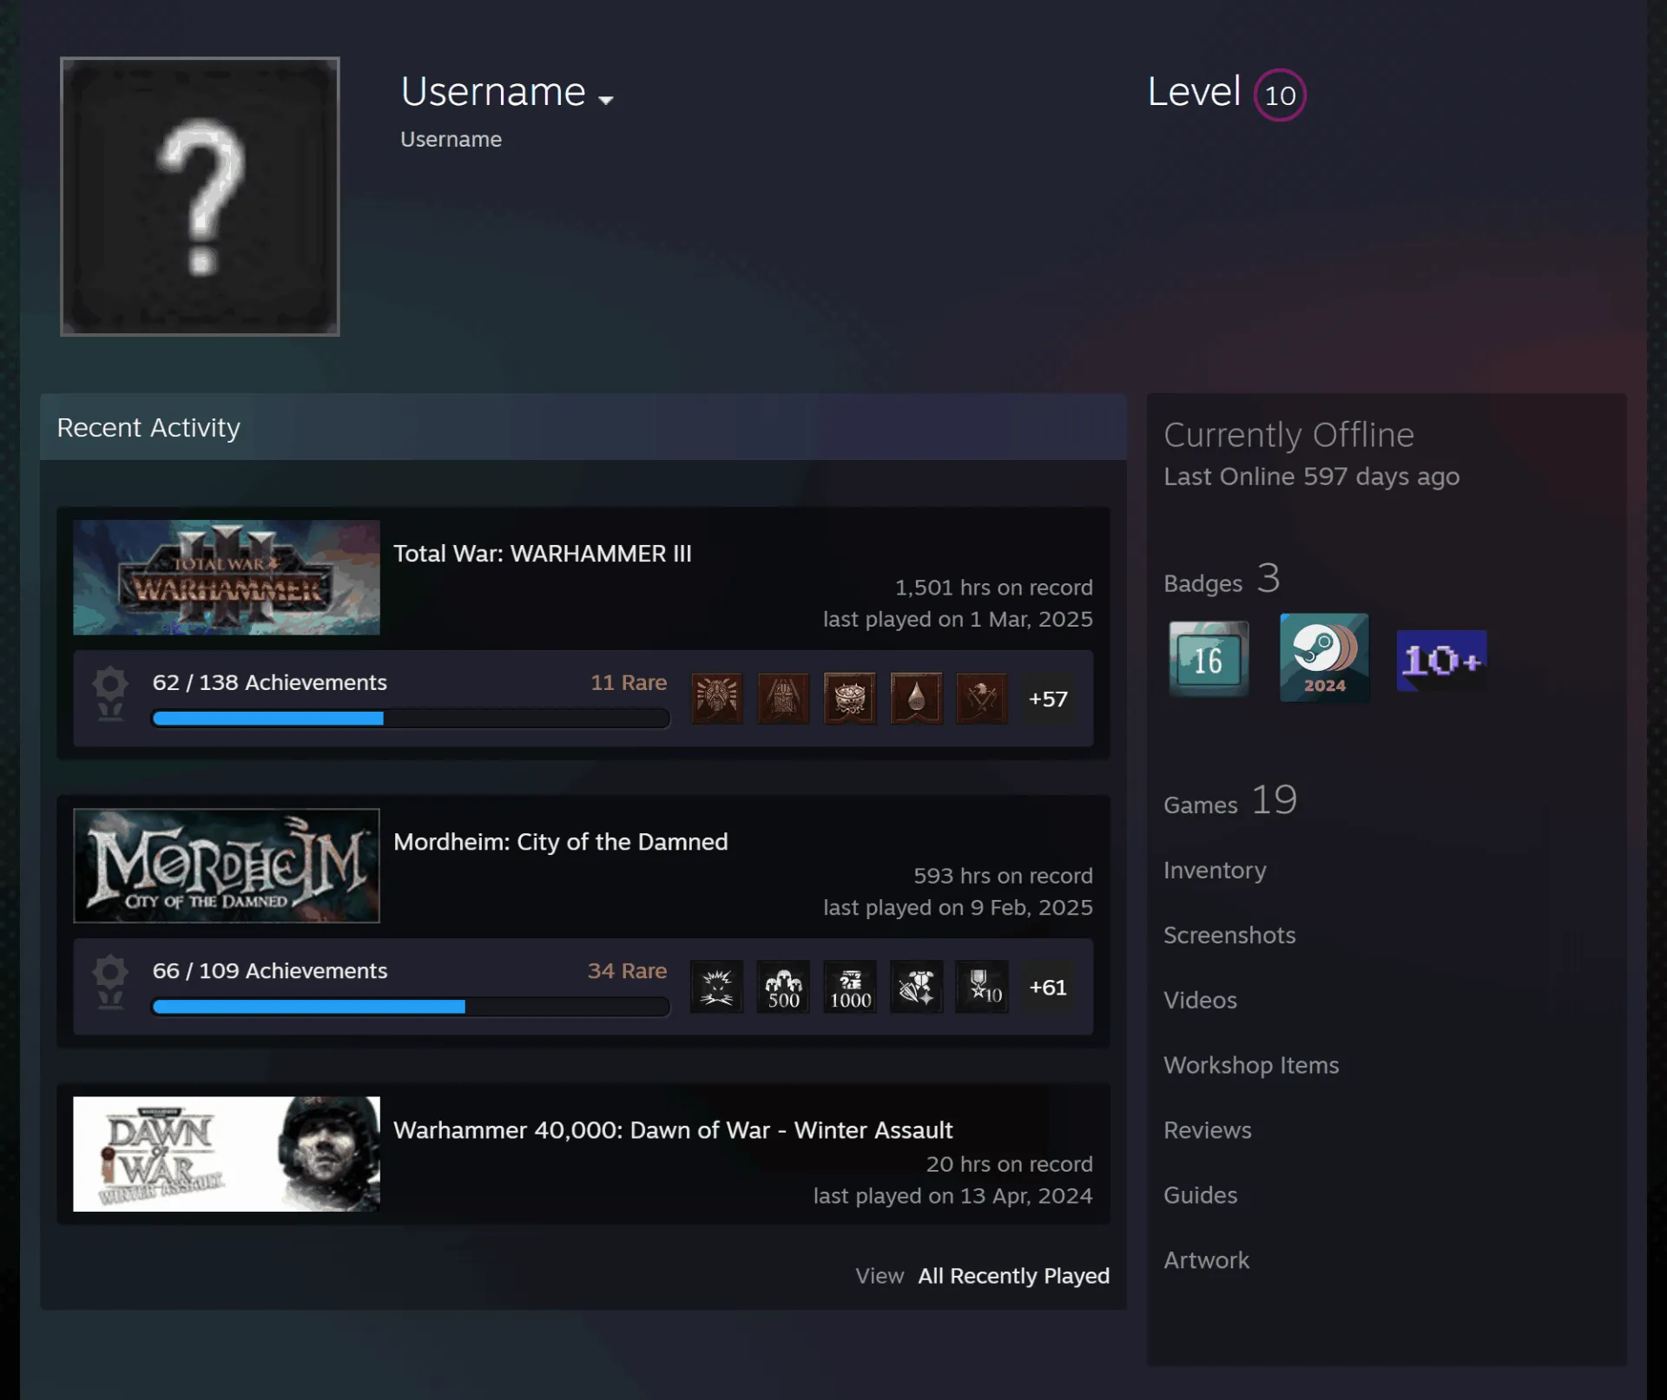Open the Total War WARHAMMER III thumbnail
Image resolution: width=1667 pixels, height=1400 pixels.
click(227, 577)
